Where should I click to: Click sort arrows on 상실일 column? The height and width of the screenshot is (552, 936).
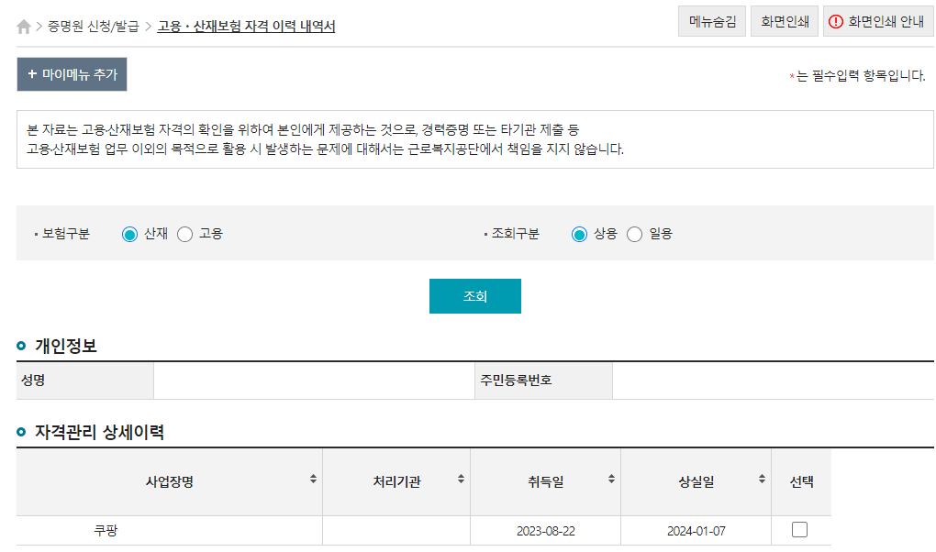click(x=762, y=479)
